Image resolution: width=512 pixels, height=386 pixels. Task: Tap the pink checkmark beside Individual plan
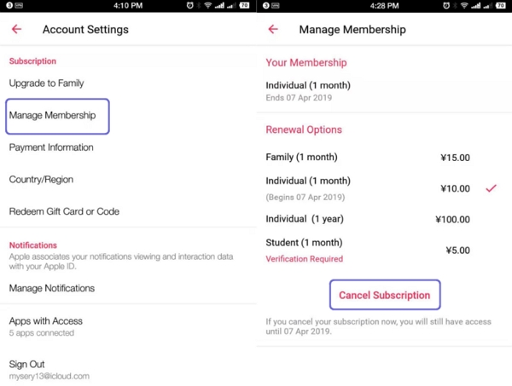(491, 187)
